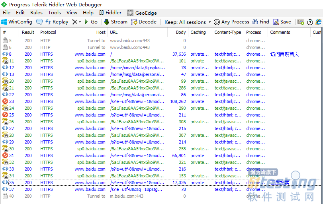Select URL m.baidu.com:443 in session 40
The height and width of the screenshot is (204, 323).
coord(127,196)
